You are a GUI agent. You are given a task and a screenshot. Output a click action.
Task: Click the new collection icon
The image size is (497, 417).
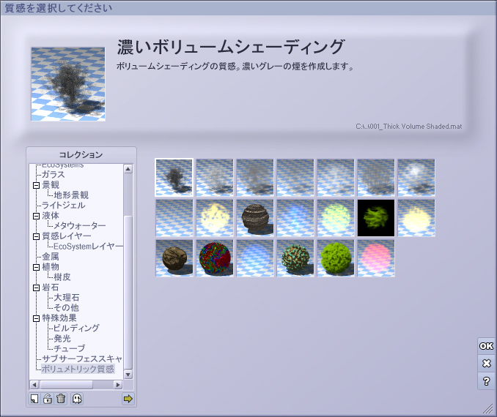[34, 399]
